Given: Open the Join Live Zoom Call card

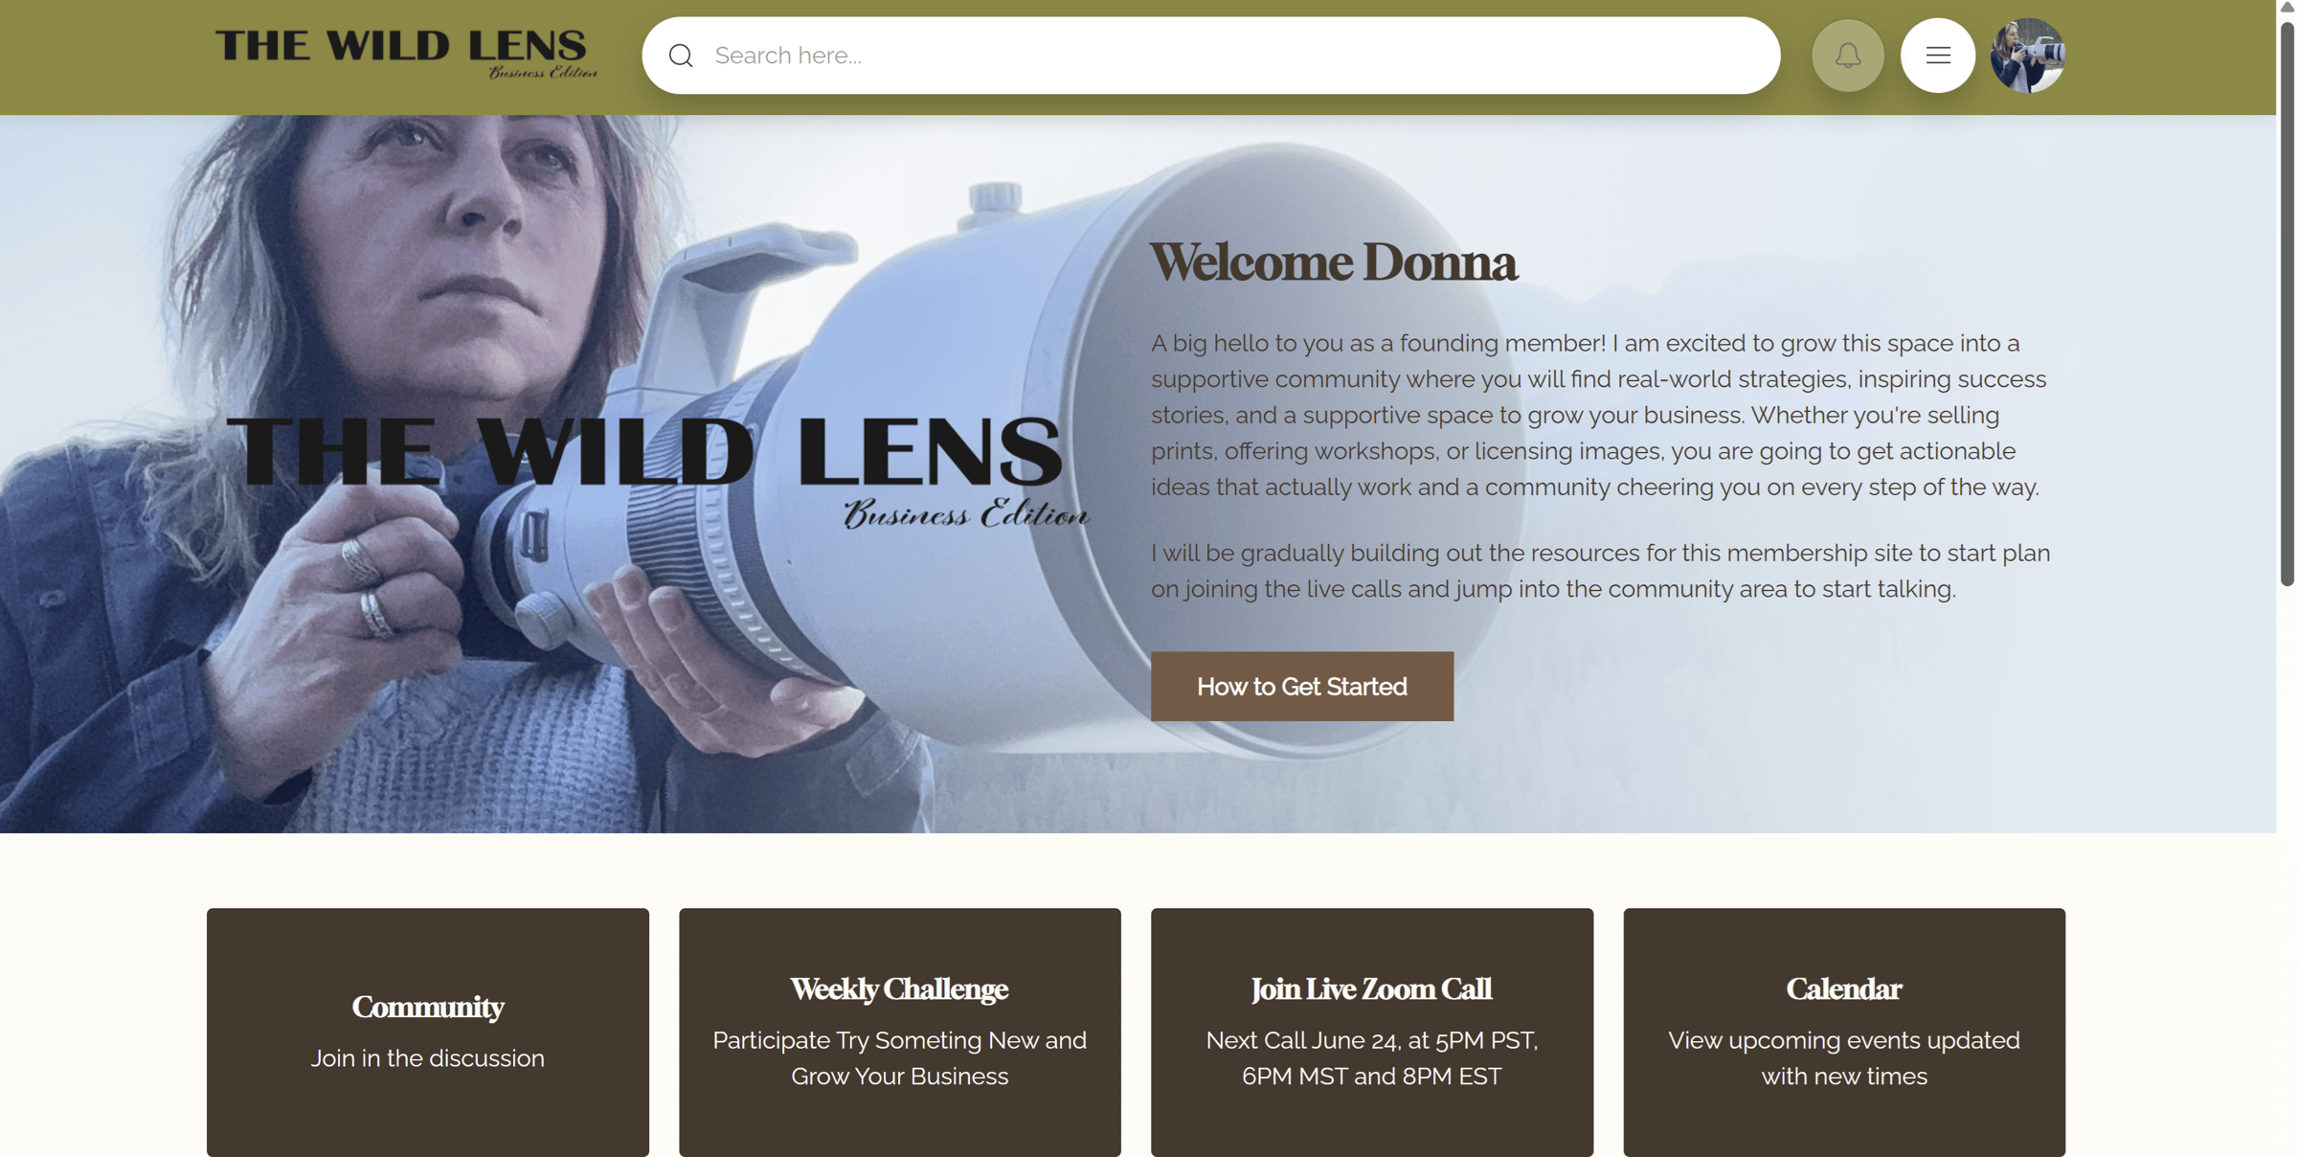Looking at the screenshot, I should coord(1371,1032).
